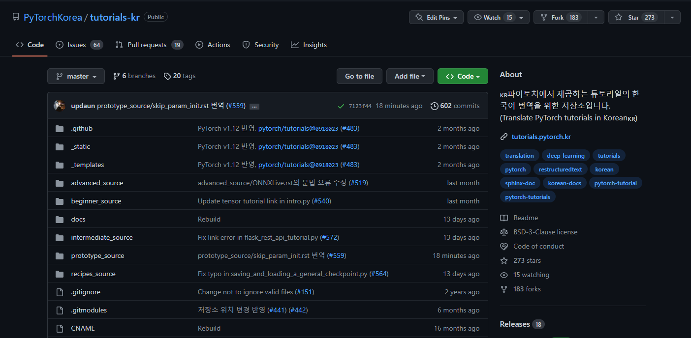Open pull request #564 link
The image size is (691, 338).
(x=379, y=274)
